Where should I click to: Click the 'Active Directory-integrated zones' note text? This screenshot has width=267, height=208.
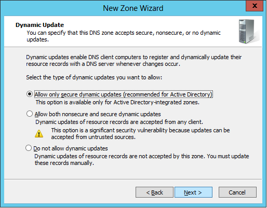pyautogui.click(x=117, y=102)
